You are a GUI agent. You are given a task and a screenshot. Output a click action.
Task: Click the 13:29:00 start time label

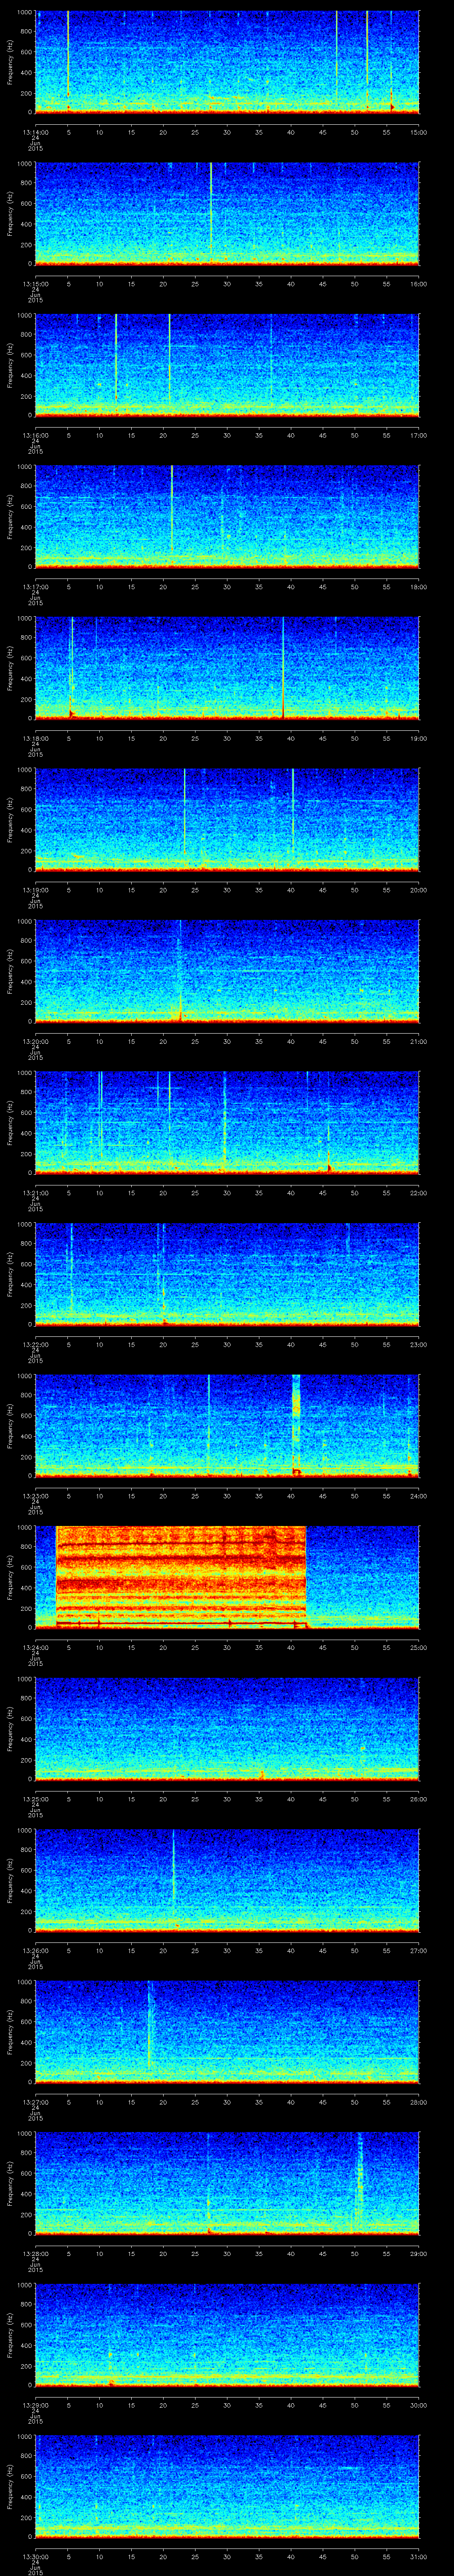(x=35, y=2405)
